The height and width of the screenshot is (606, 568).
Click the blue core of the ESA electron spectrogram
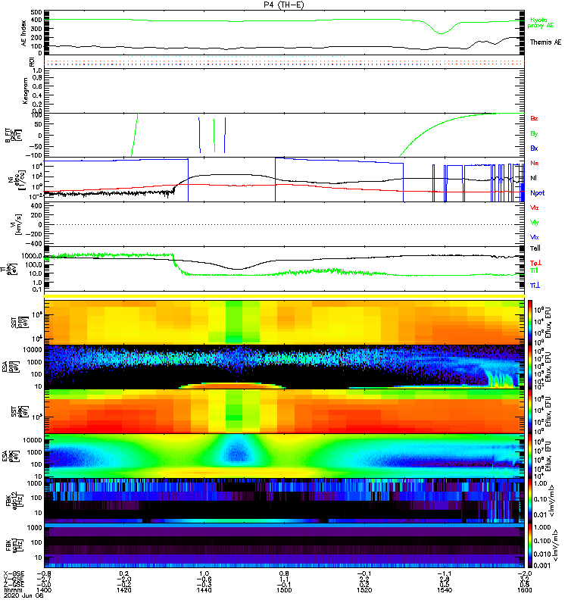point(236,453)
